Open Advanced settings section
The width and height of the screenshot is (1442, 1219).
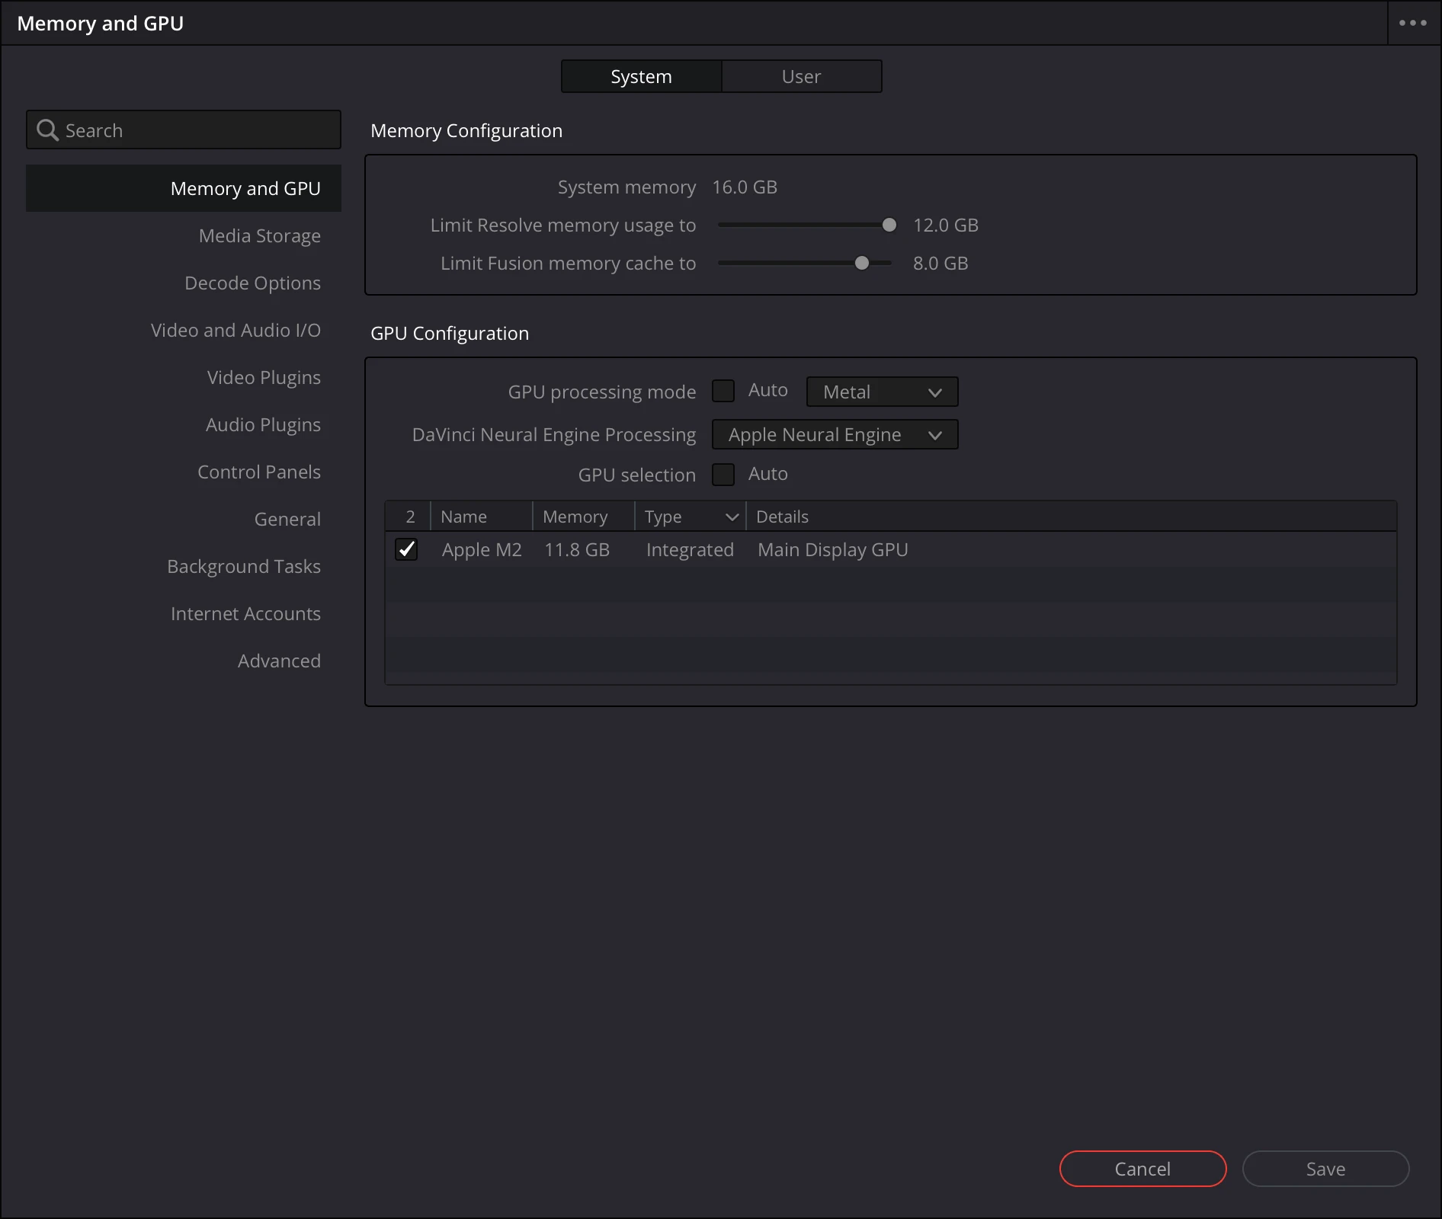(279, 661)
